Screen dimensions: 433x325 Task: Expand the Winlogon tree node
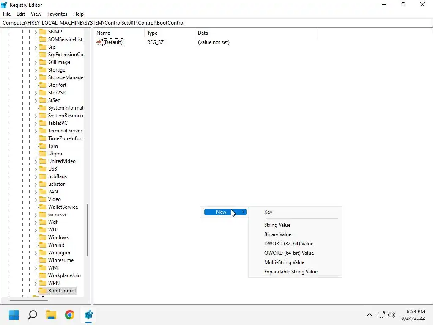click(x=36, y=253)
